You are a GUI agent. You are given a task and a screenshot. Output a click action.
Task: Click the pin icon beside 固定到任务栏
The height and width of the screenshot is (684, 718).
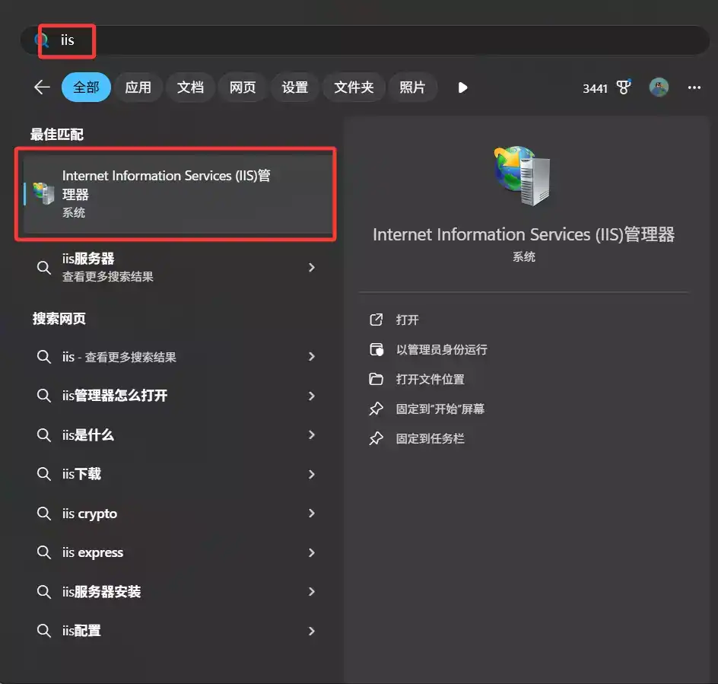tap(376, 438)
